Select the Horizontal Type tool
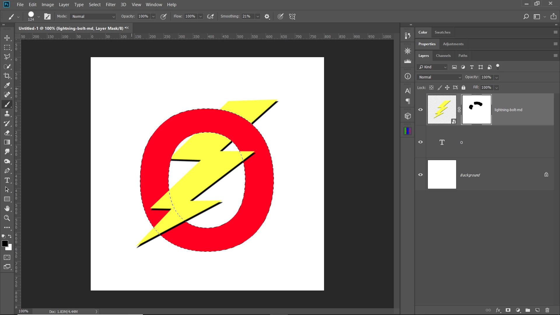 pos(7,180)
